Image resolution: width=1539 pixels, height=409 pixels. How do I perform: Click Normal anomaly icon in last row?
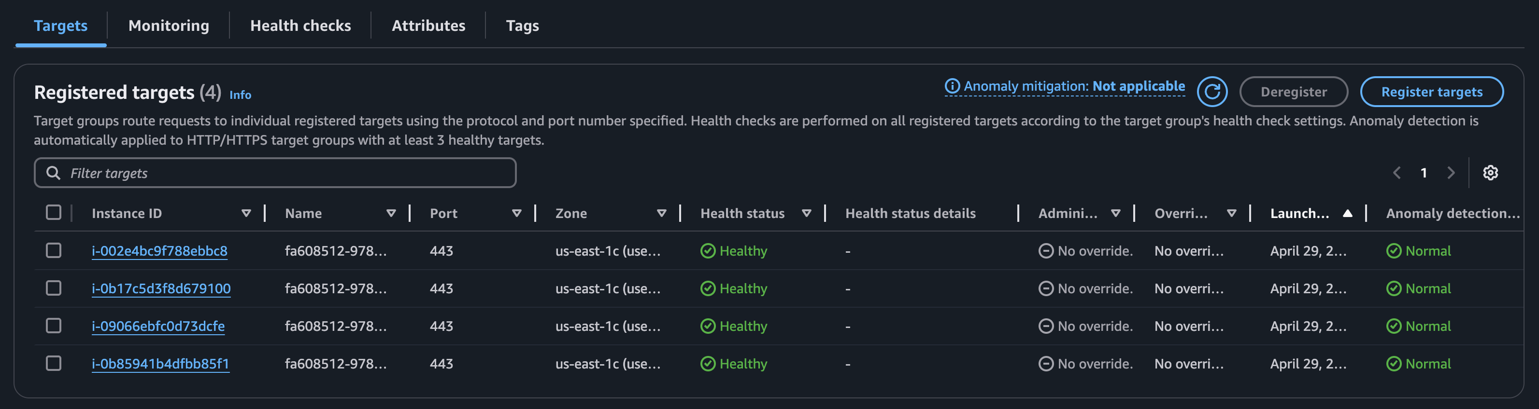(1393, 364)
